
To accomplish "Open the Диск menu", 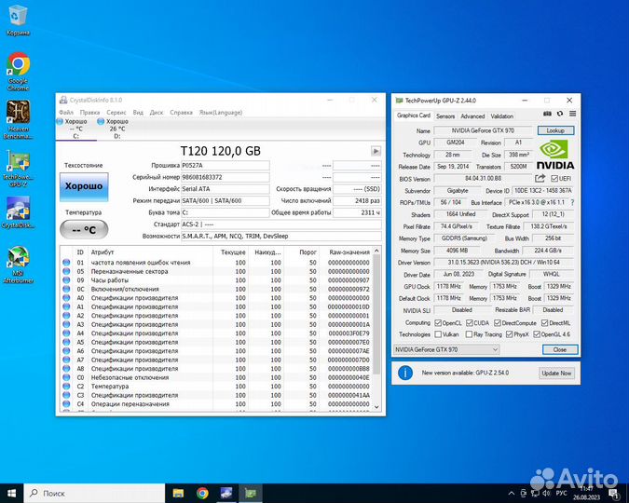I will click(157, 113).
